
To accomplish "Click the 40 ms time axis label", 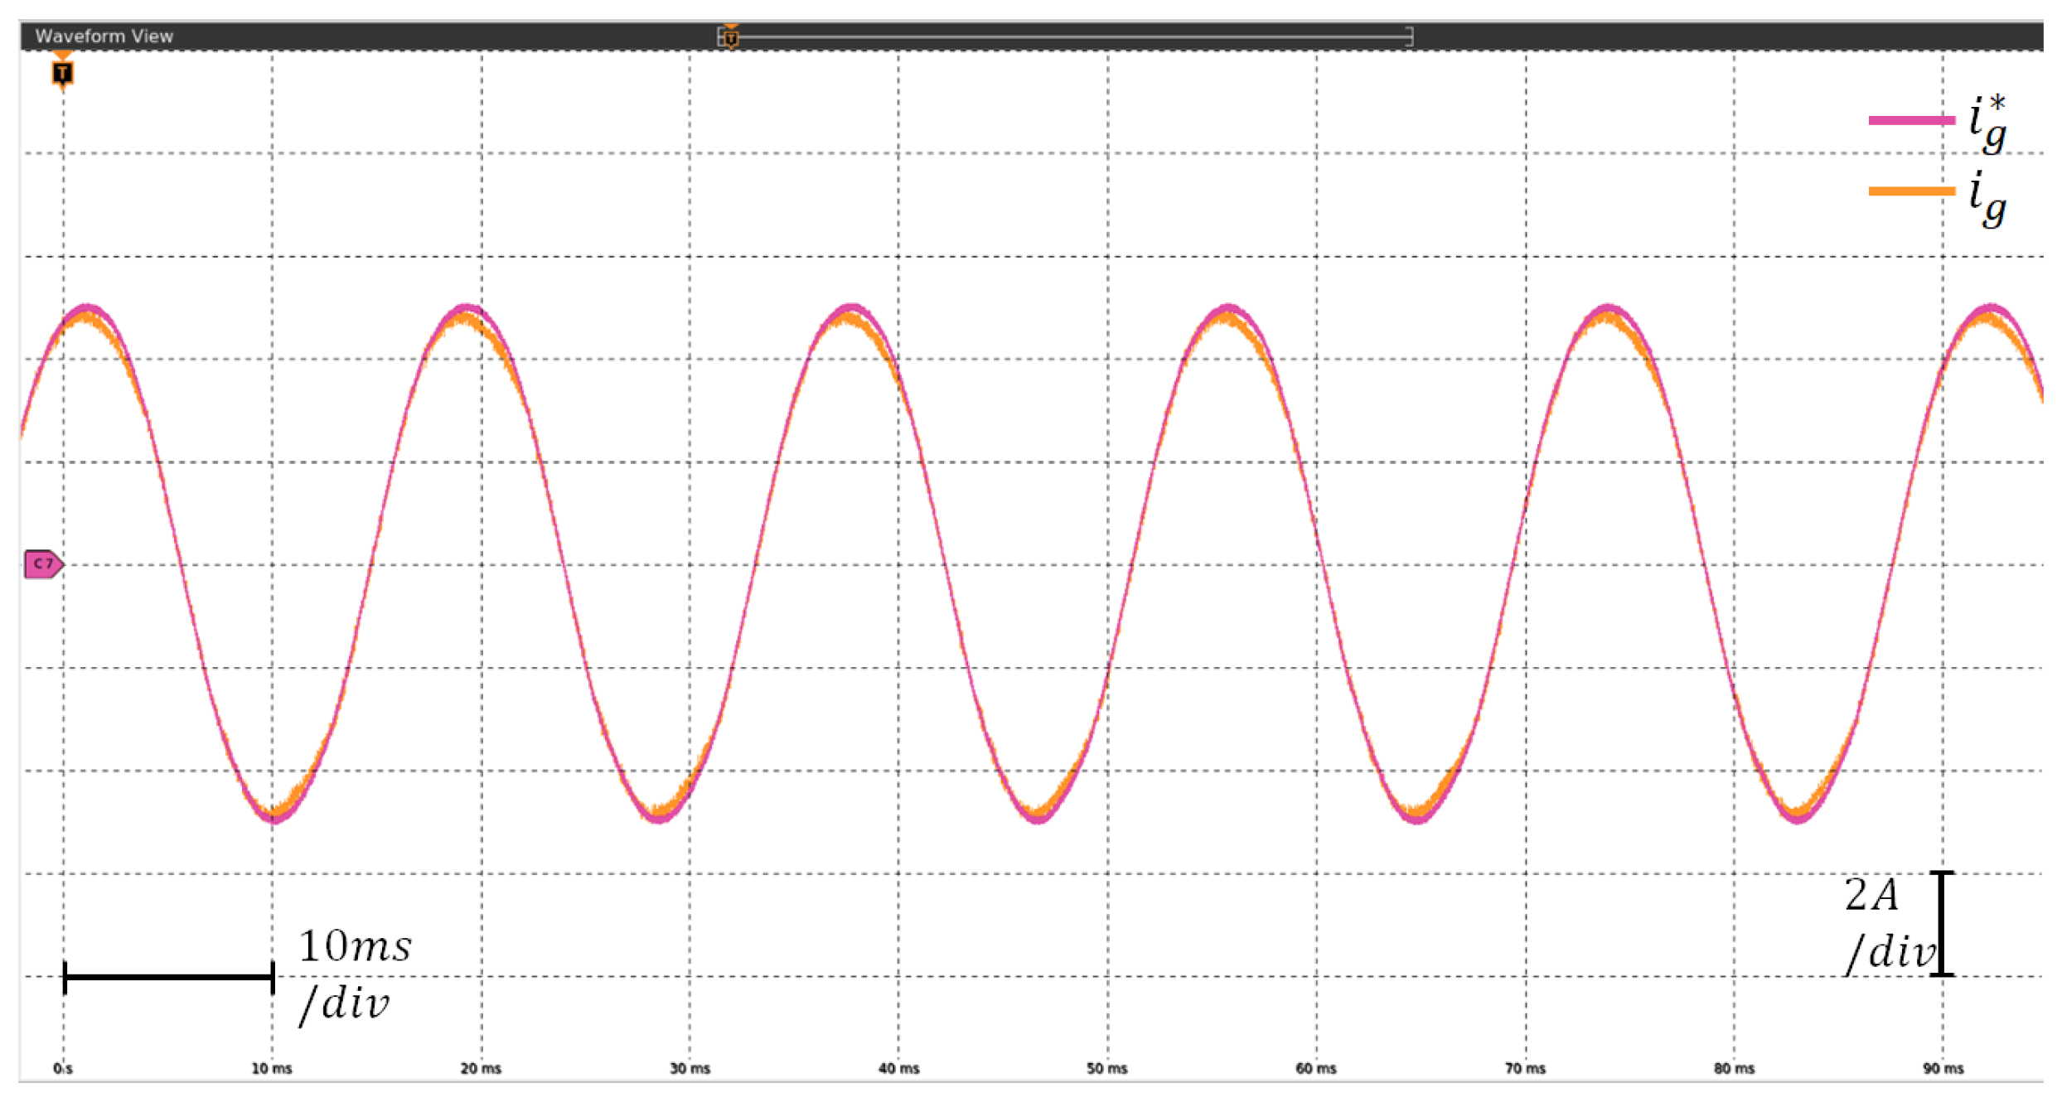I will [x=898, y=1069].
